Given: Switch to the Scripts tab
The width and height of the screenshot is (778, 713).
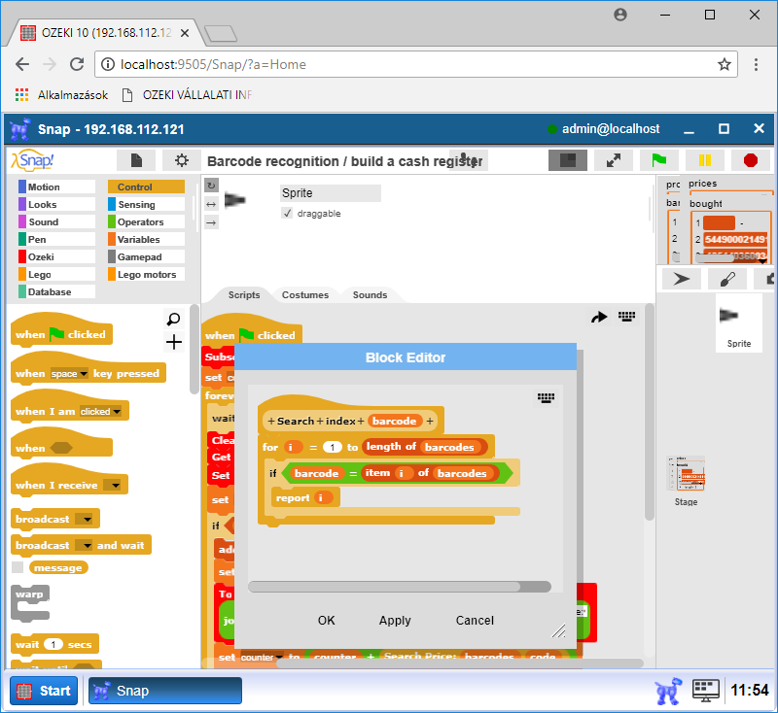Looking at the screenshot, I should tap(244, 294).
